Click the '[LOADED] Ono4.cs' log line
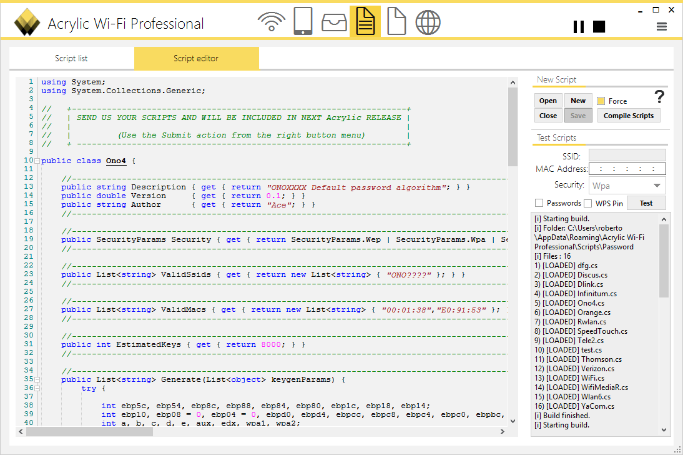Image resolution: width=683 pixels, height=455 pixels. [x=569, y=302]
